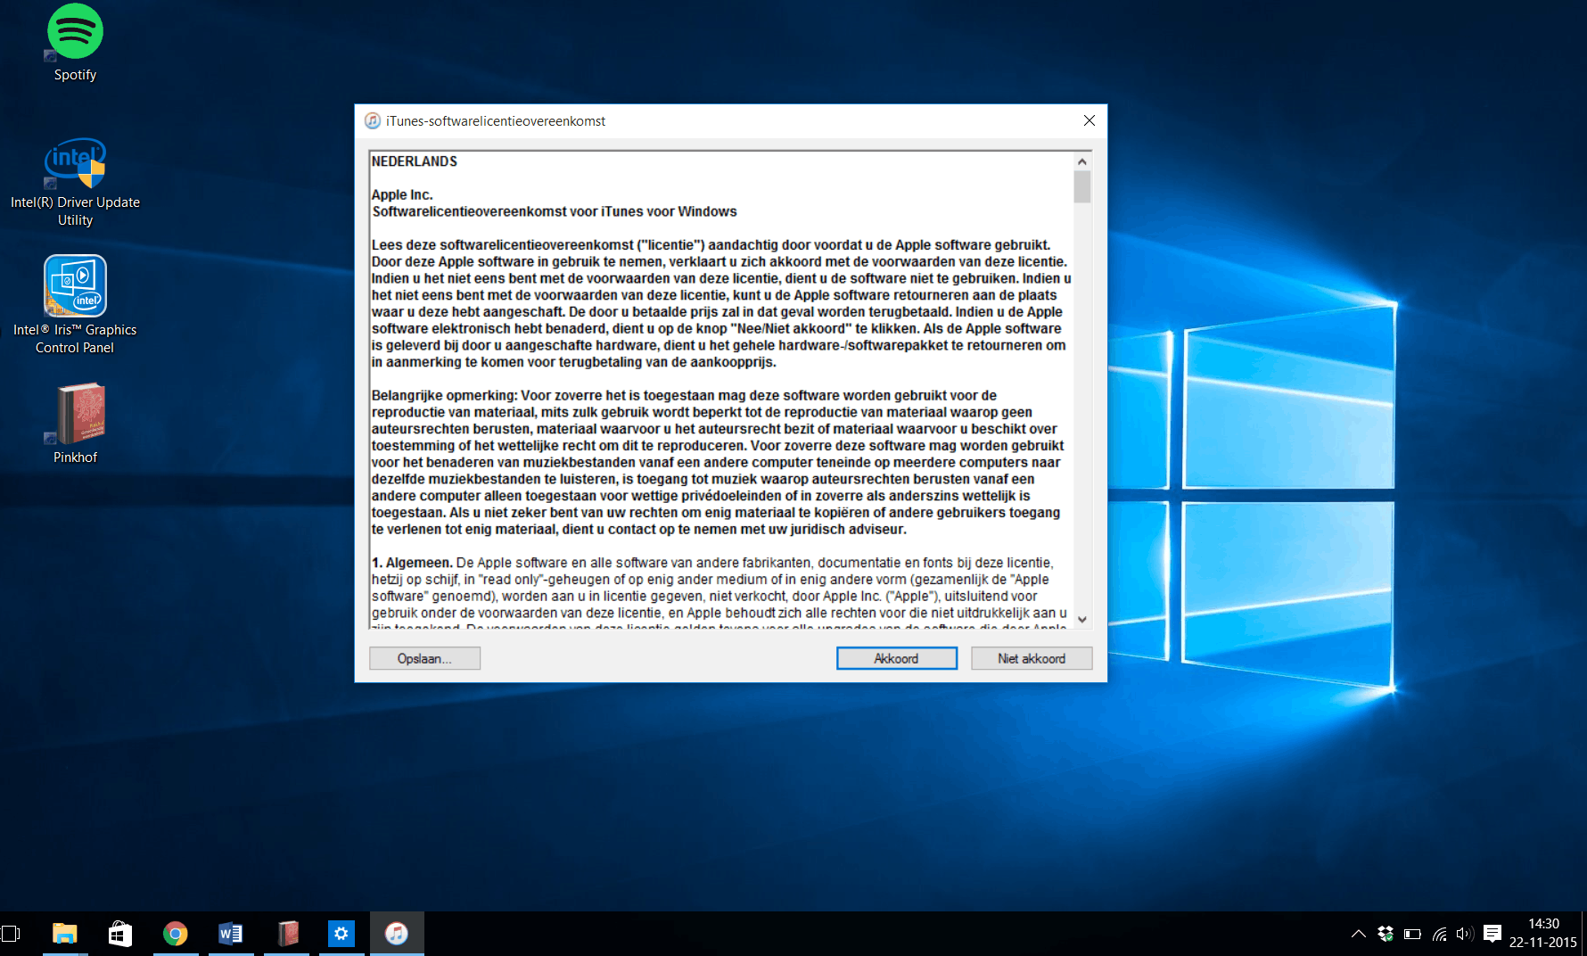Image resolution: width=1587 pixels, height=956 pixels.
Task: Click Akkoord to accept the license
Action: (897, 659)
